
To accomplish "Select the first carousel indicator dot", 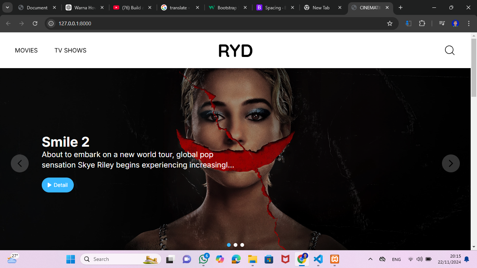I will (x=229, y=245).
